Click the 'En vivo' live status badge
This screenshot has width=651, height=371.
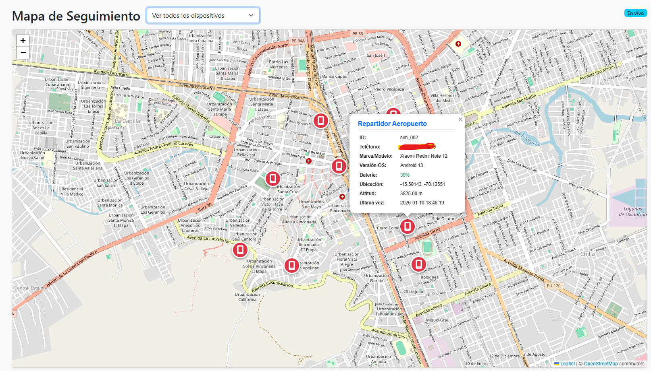click(635, 13)
